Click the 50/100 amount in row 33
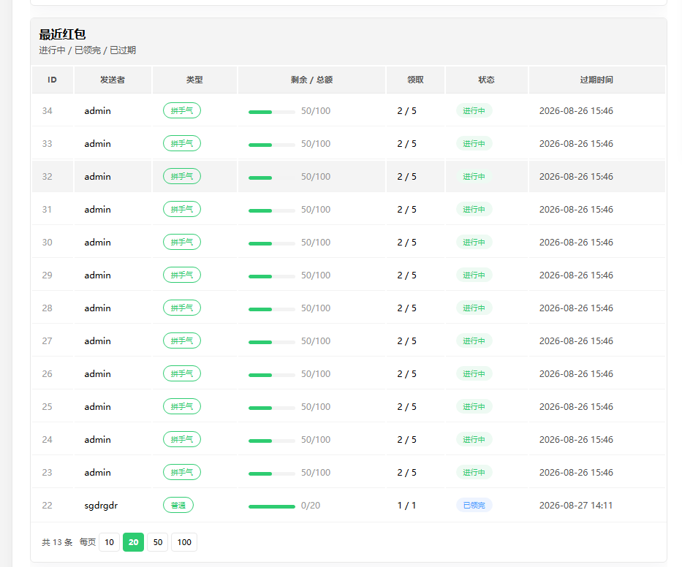 (x=316, y=143)
